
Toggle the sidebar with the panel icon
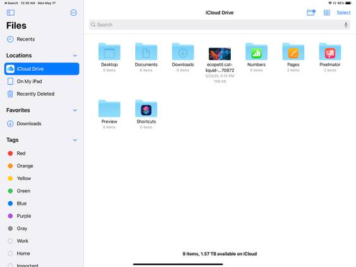point(11,13)
